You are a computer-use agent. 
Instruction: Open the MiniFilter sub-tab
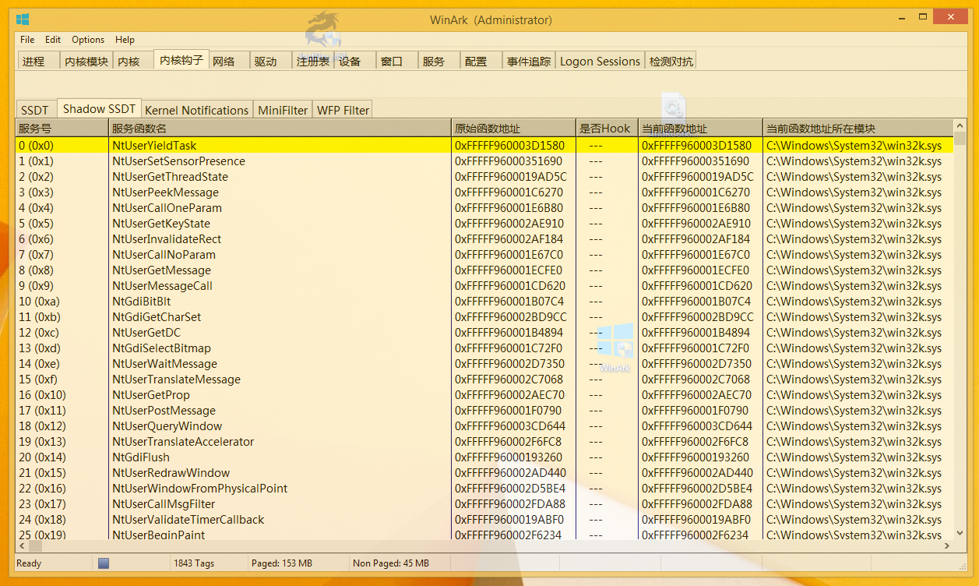point(283,110)
